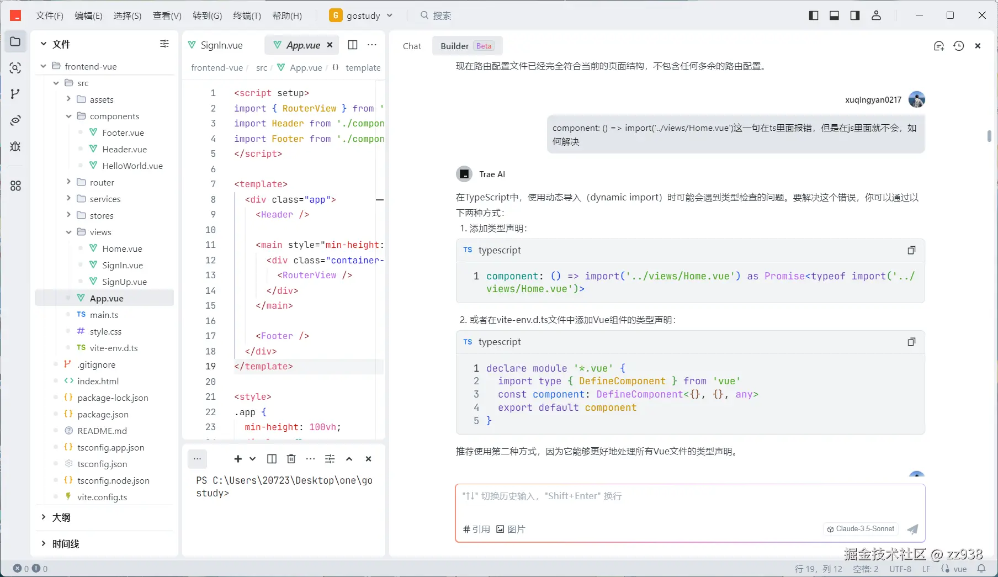Viewport: 998px width, 577px height.
Task: Expand the router folder
Action: pyautogui.click(x=68, y=182)
